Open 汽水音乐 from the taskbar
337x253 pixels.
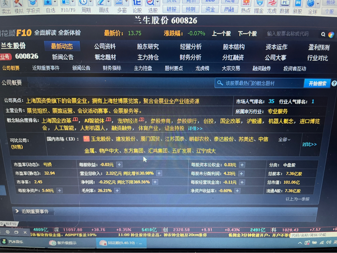pyautogui.click(x=13, y=242)
